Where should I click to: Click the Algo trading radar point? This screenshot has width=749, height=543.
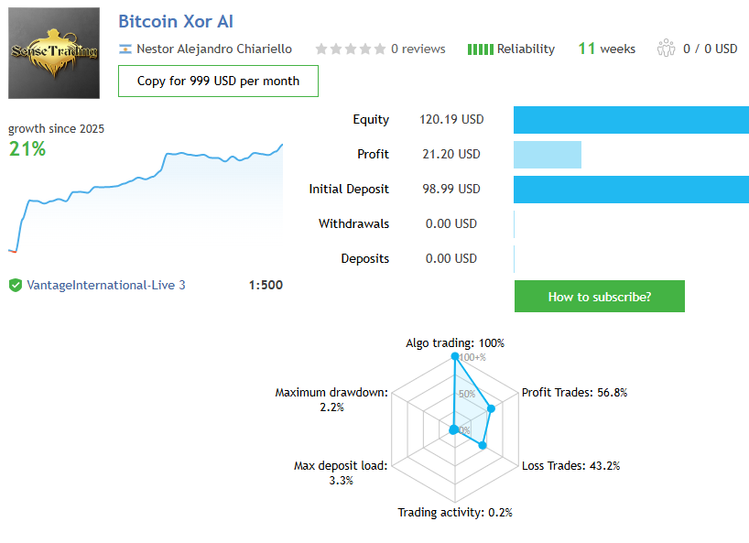(454, 358)
